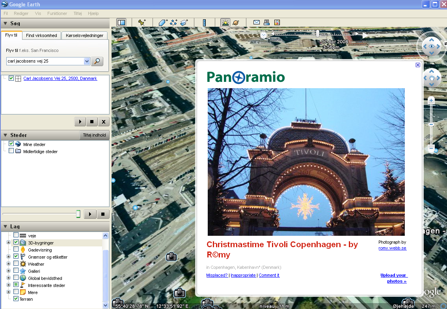Select the Add Polygon tool

pos(163,22)
